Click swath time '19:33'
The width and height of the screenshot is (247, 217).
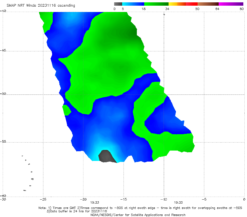(x=94, y=203)
